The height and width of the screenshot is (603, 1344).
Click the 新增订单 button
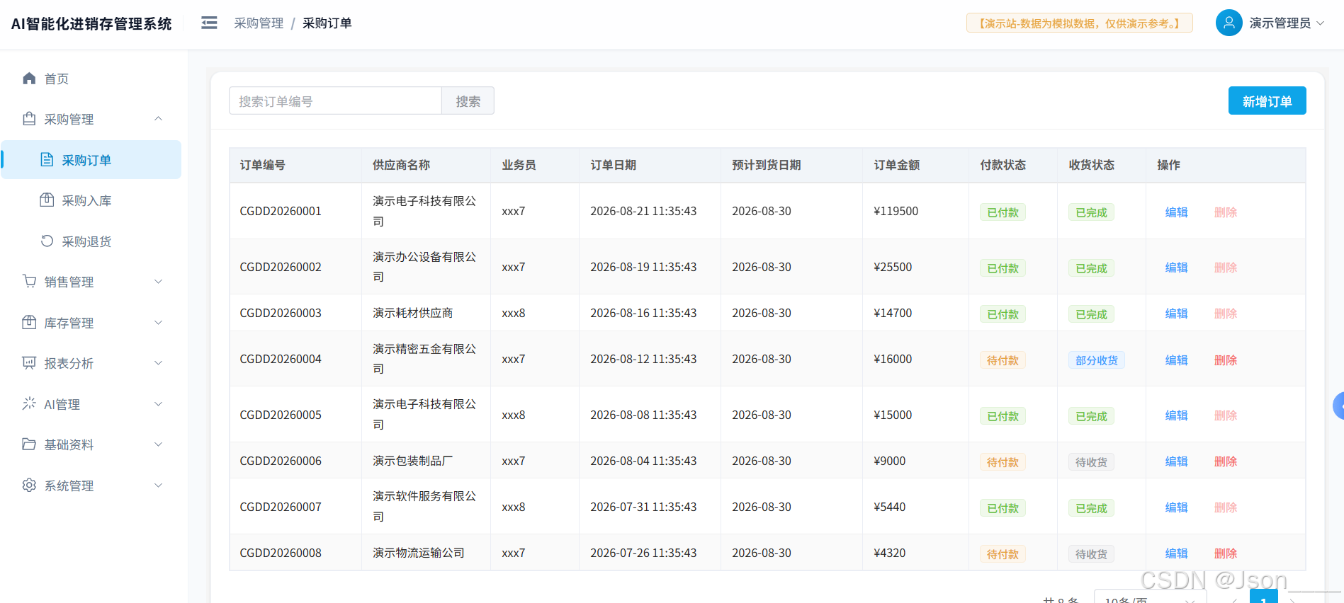click(1267, 101)
